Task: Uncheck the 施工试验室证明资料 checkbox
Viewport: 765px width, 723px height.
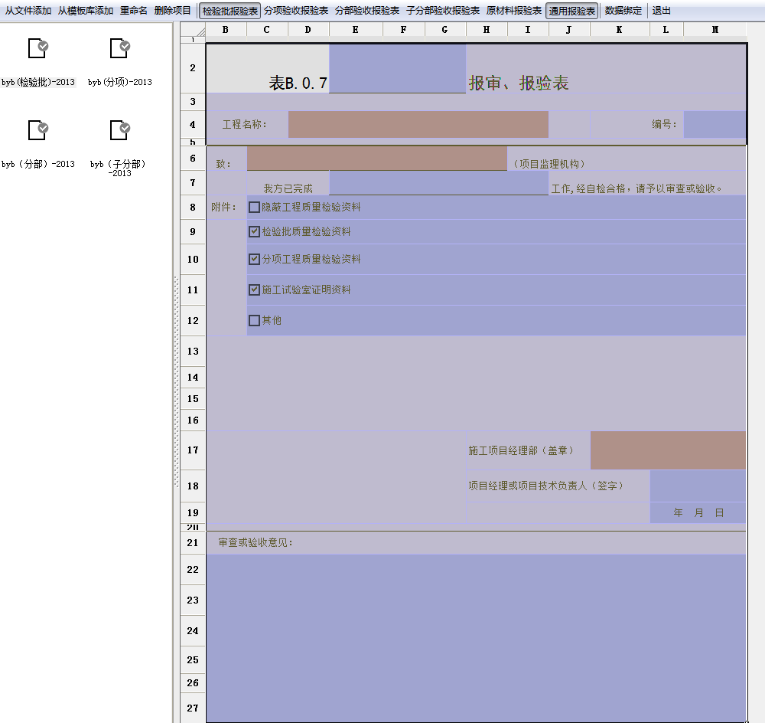Action: (x=255, y=290)
